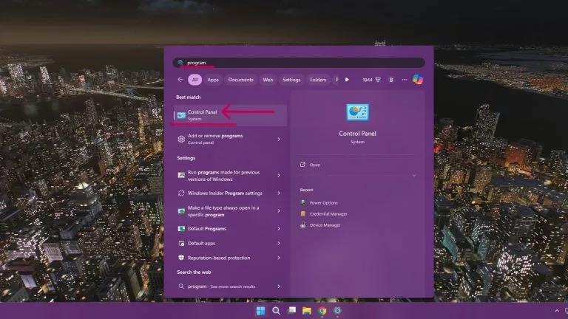Click the taskbar Search magnifier icon
The height and width of the screenshot is (319, 568).
[276, 311]
